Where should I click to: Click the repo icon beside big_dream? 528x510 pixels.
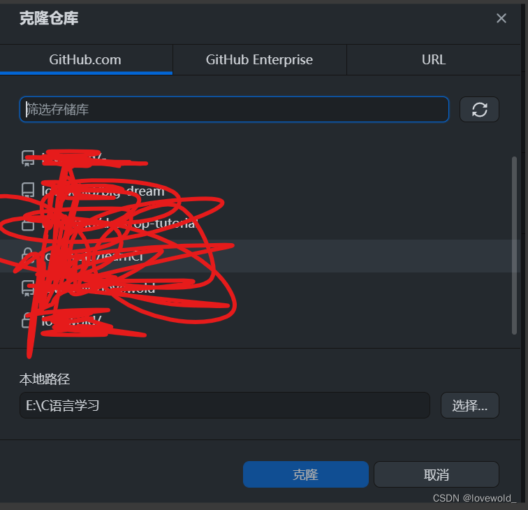pyautogui.click(x=28, y=190)
